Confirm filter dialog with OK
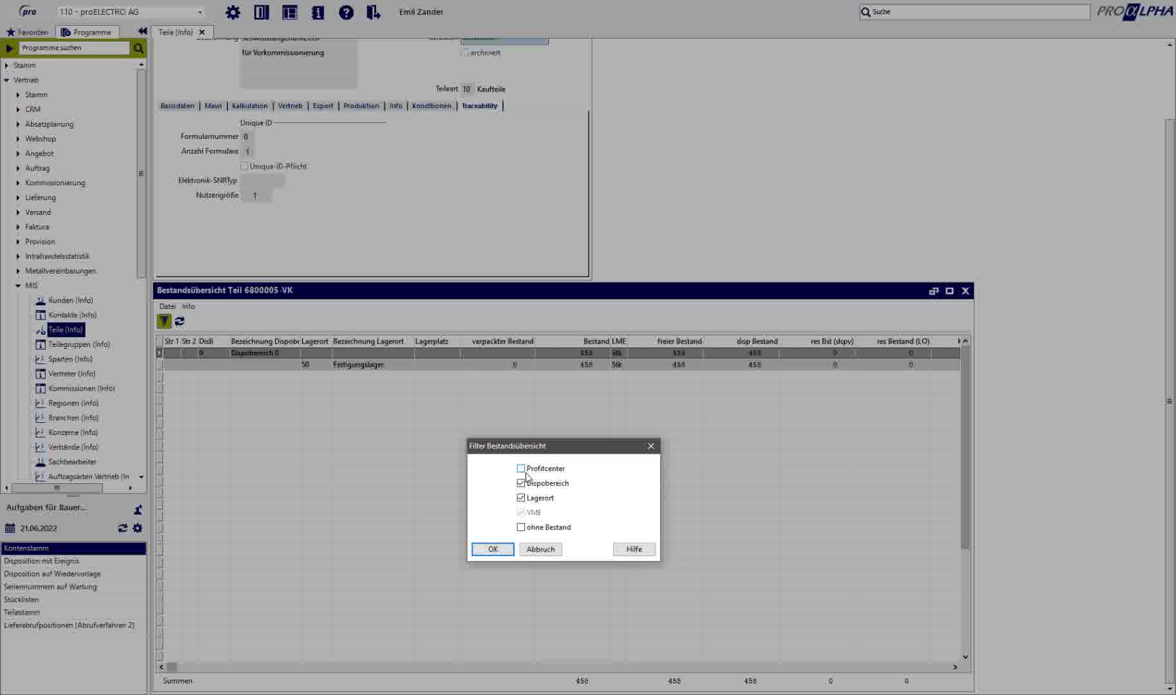 493,550
